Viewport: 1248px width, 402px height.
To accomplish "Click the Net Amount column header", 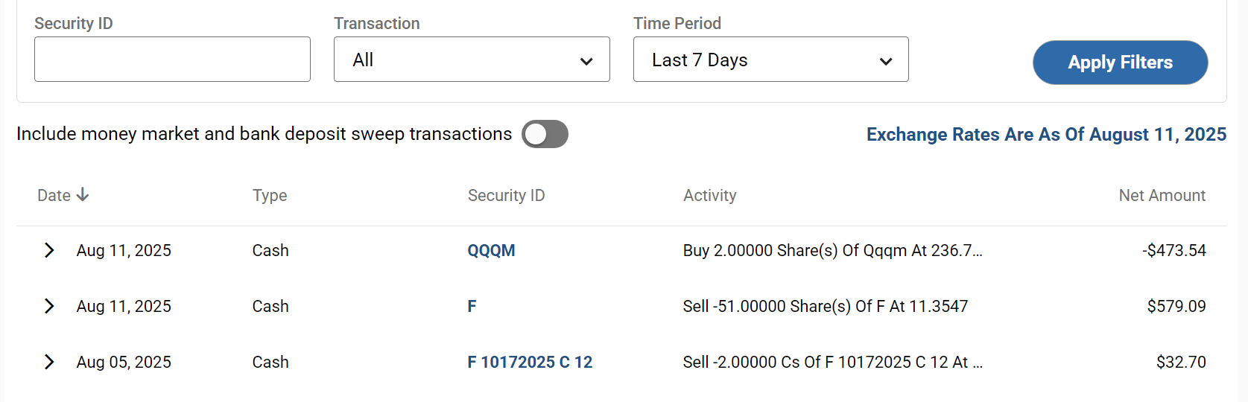I will [1162, 195].
